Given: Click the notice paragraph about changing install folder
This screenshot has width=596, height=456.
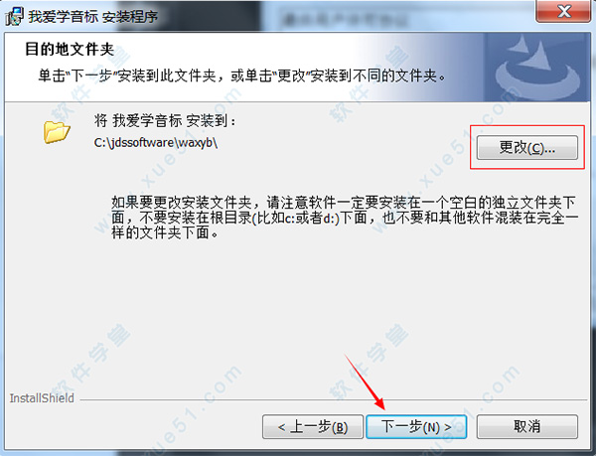Looking at the screenshot, I should point(345,218).
